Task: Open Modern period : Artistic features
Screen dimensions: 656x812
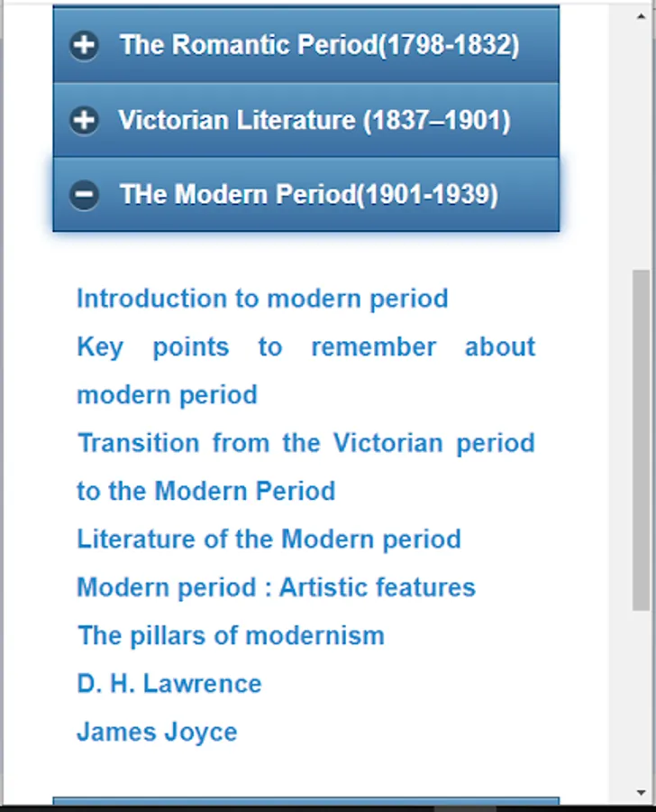Action: click(x=276, y=587)
